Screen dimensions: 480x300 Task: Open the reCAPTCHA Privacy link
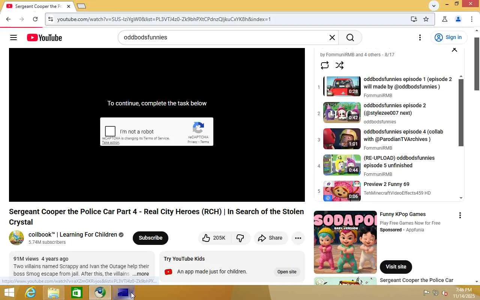pos(192,142)
